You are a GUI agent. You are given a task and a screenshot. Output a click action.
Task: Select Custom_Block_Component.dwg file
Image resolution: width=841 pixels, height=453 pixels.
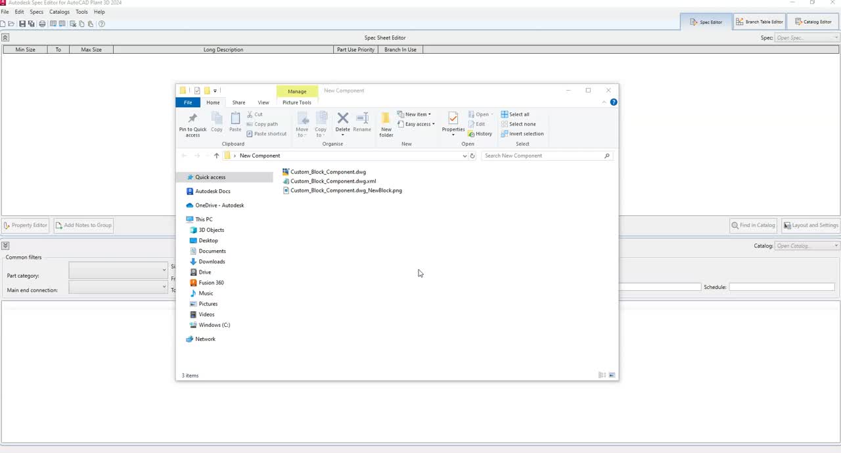coord(324,172)
